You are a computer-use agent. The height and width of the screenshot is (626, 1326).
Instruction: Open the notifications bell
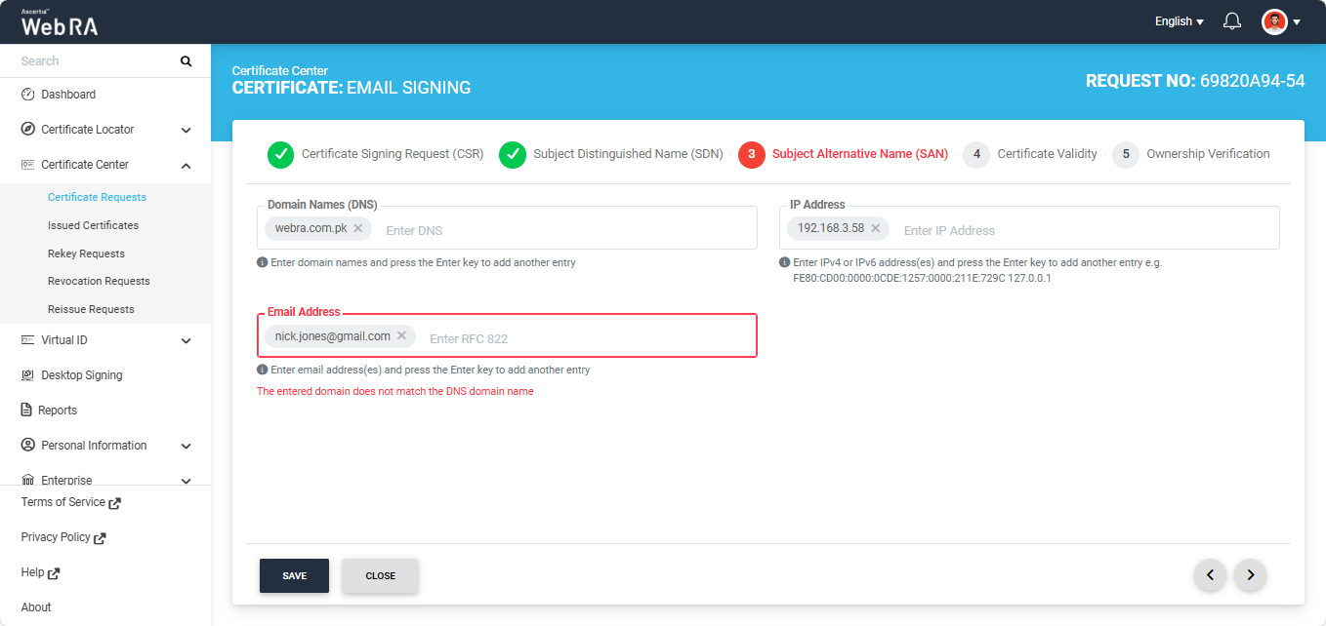1232,21
